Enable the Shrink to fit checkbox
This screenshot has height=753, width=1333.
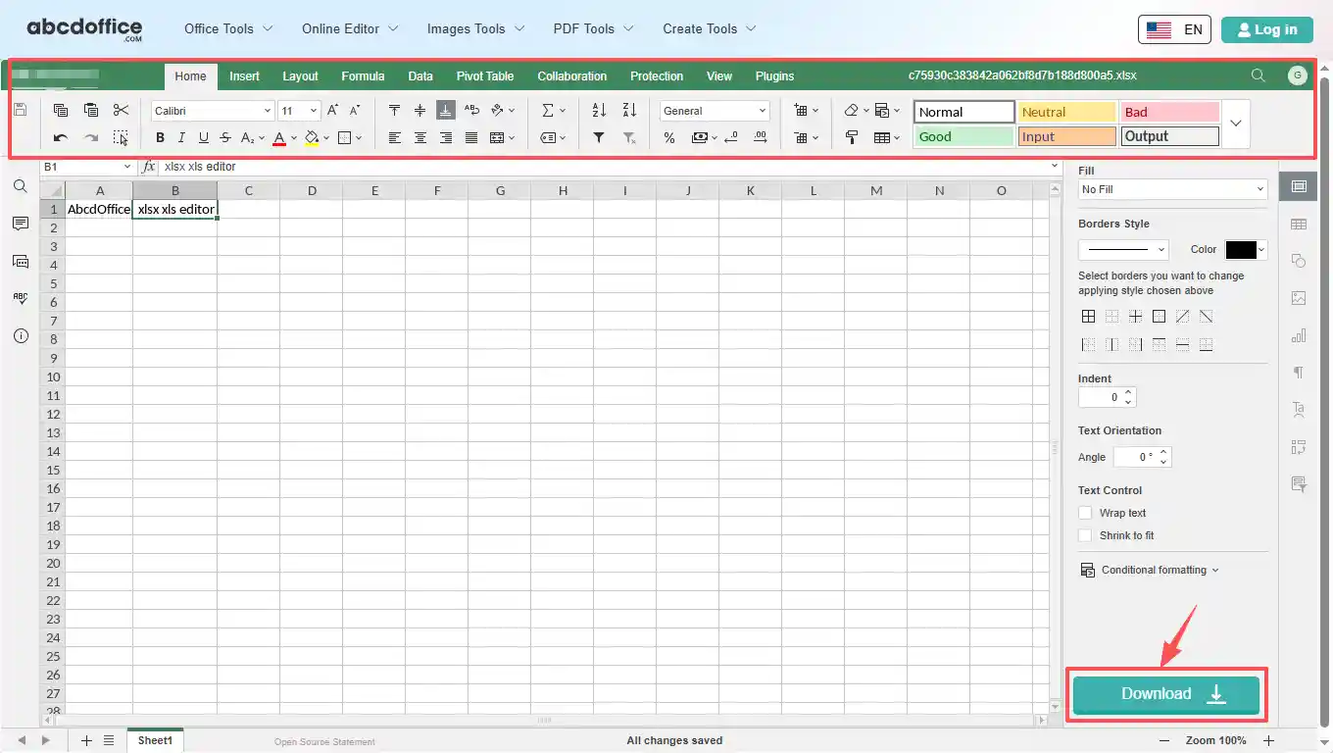tap(1085, 535)
